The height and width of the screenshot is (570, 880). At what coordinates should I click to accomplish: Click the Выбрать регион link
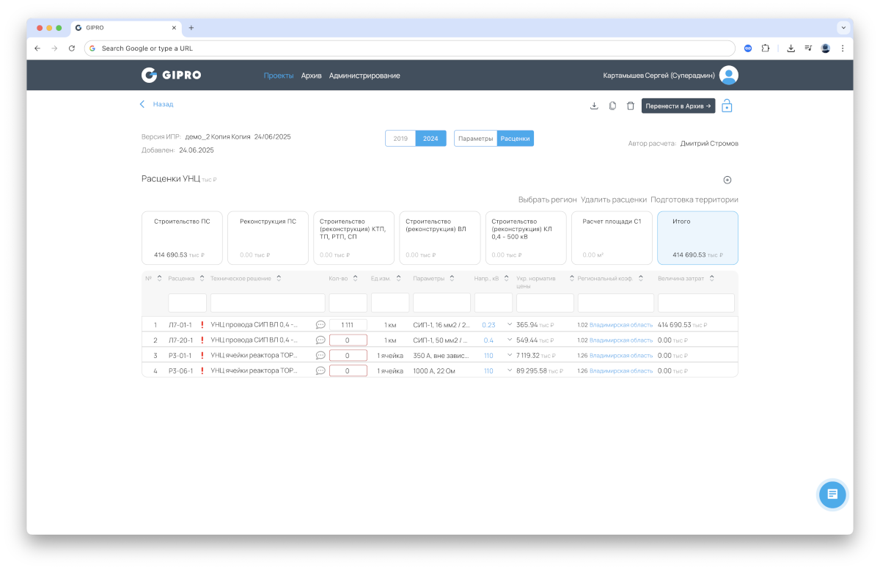(547, 200)
